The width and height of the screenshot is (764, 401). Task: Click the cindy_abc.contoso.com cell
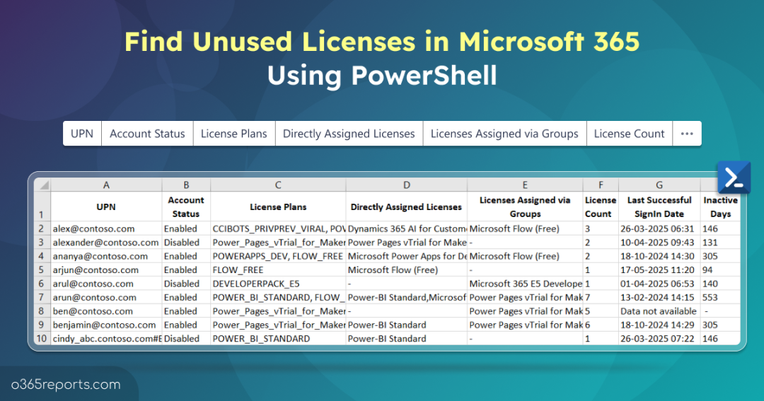pyautogui.click(x=106, y=339)
